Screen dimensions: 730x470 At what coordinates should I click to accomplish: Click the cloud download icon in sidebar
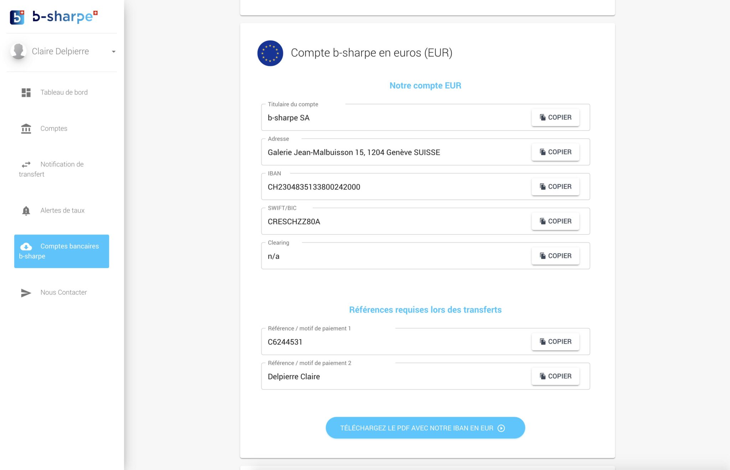point(26,247)
